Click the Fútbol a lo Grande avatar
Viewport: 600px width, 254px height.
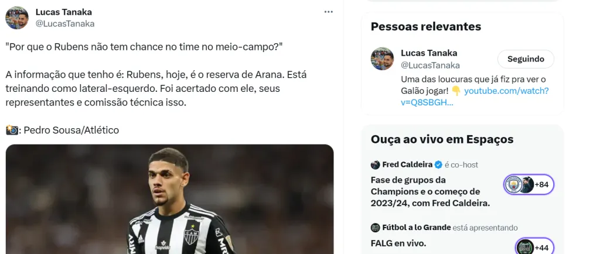coord(376,228)
